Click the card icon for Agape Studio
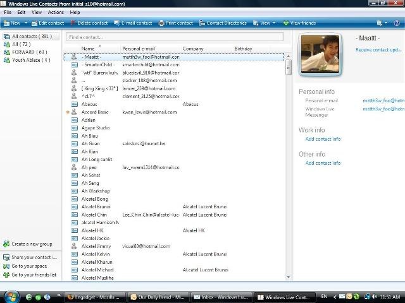Viewport: 405px width, 303px height. click(x=75, y=128)
